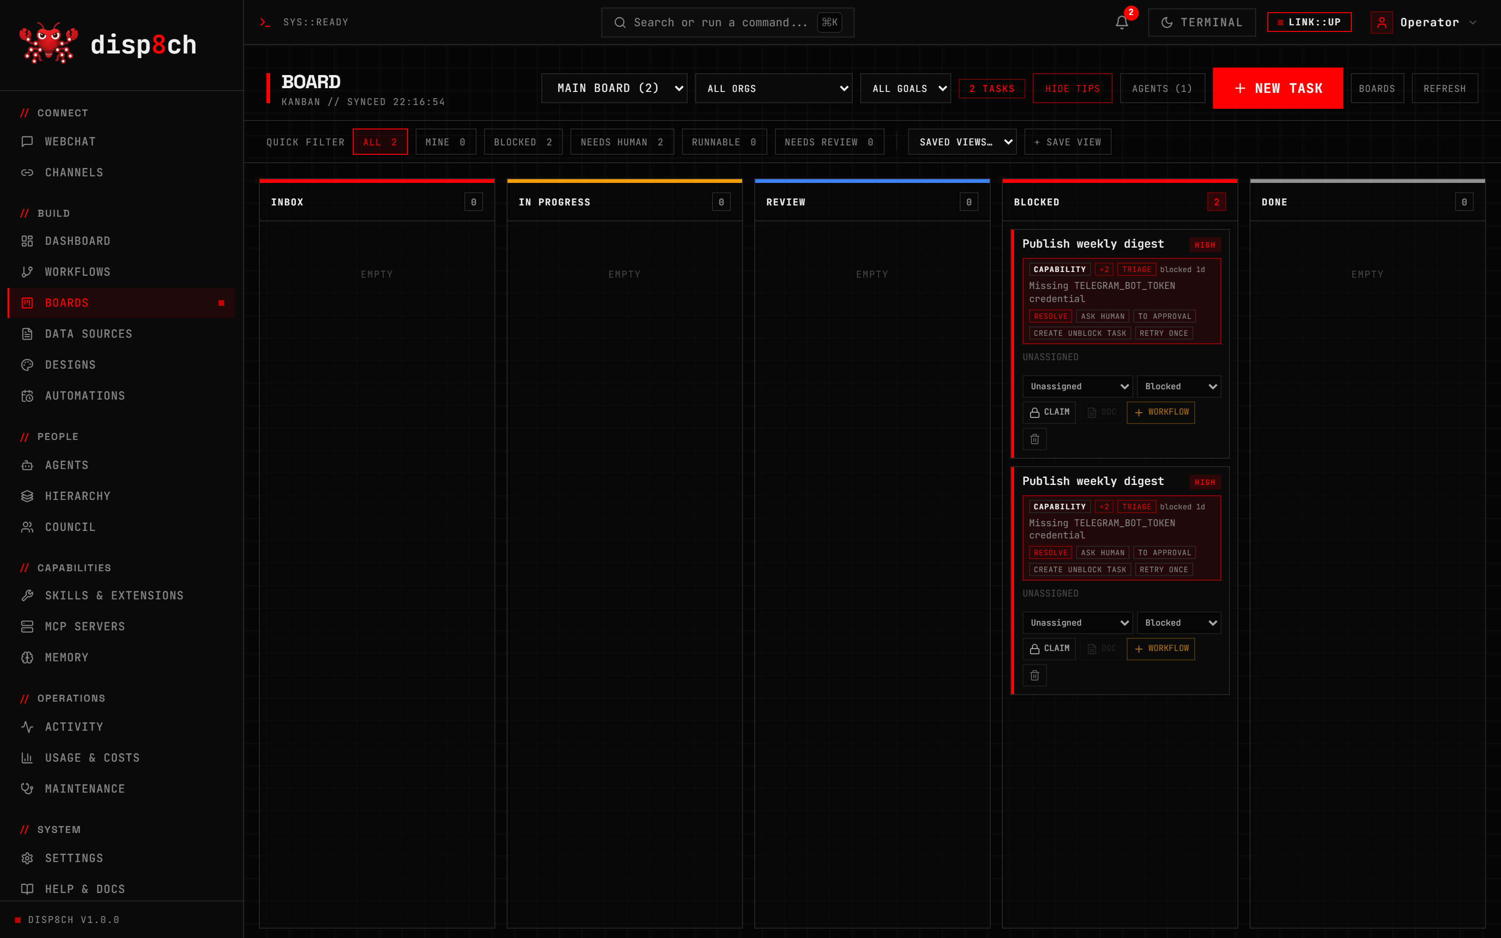Open the Designs page
This screenshot has height=938, width=1501.
(121, 365)
